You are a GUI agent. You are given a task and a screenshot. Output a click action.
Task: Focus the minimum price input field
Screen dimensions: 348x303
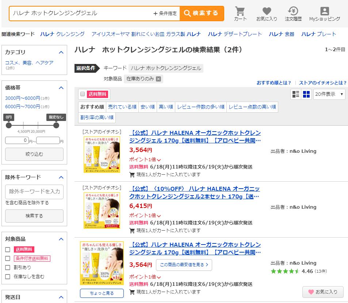pos(17,140)
